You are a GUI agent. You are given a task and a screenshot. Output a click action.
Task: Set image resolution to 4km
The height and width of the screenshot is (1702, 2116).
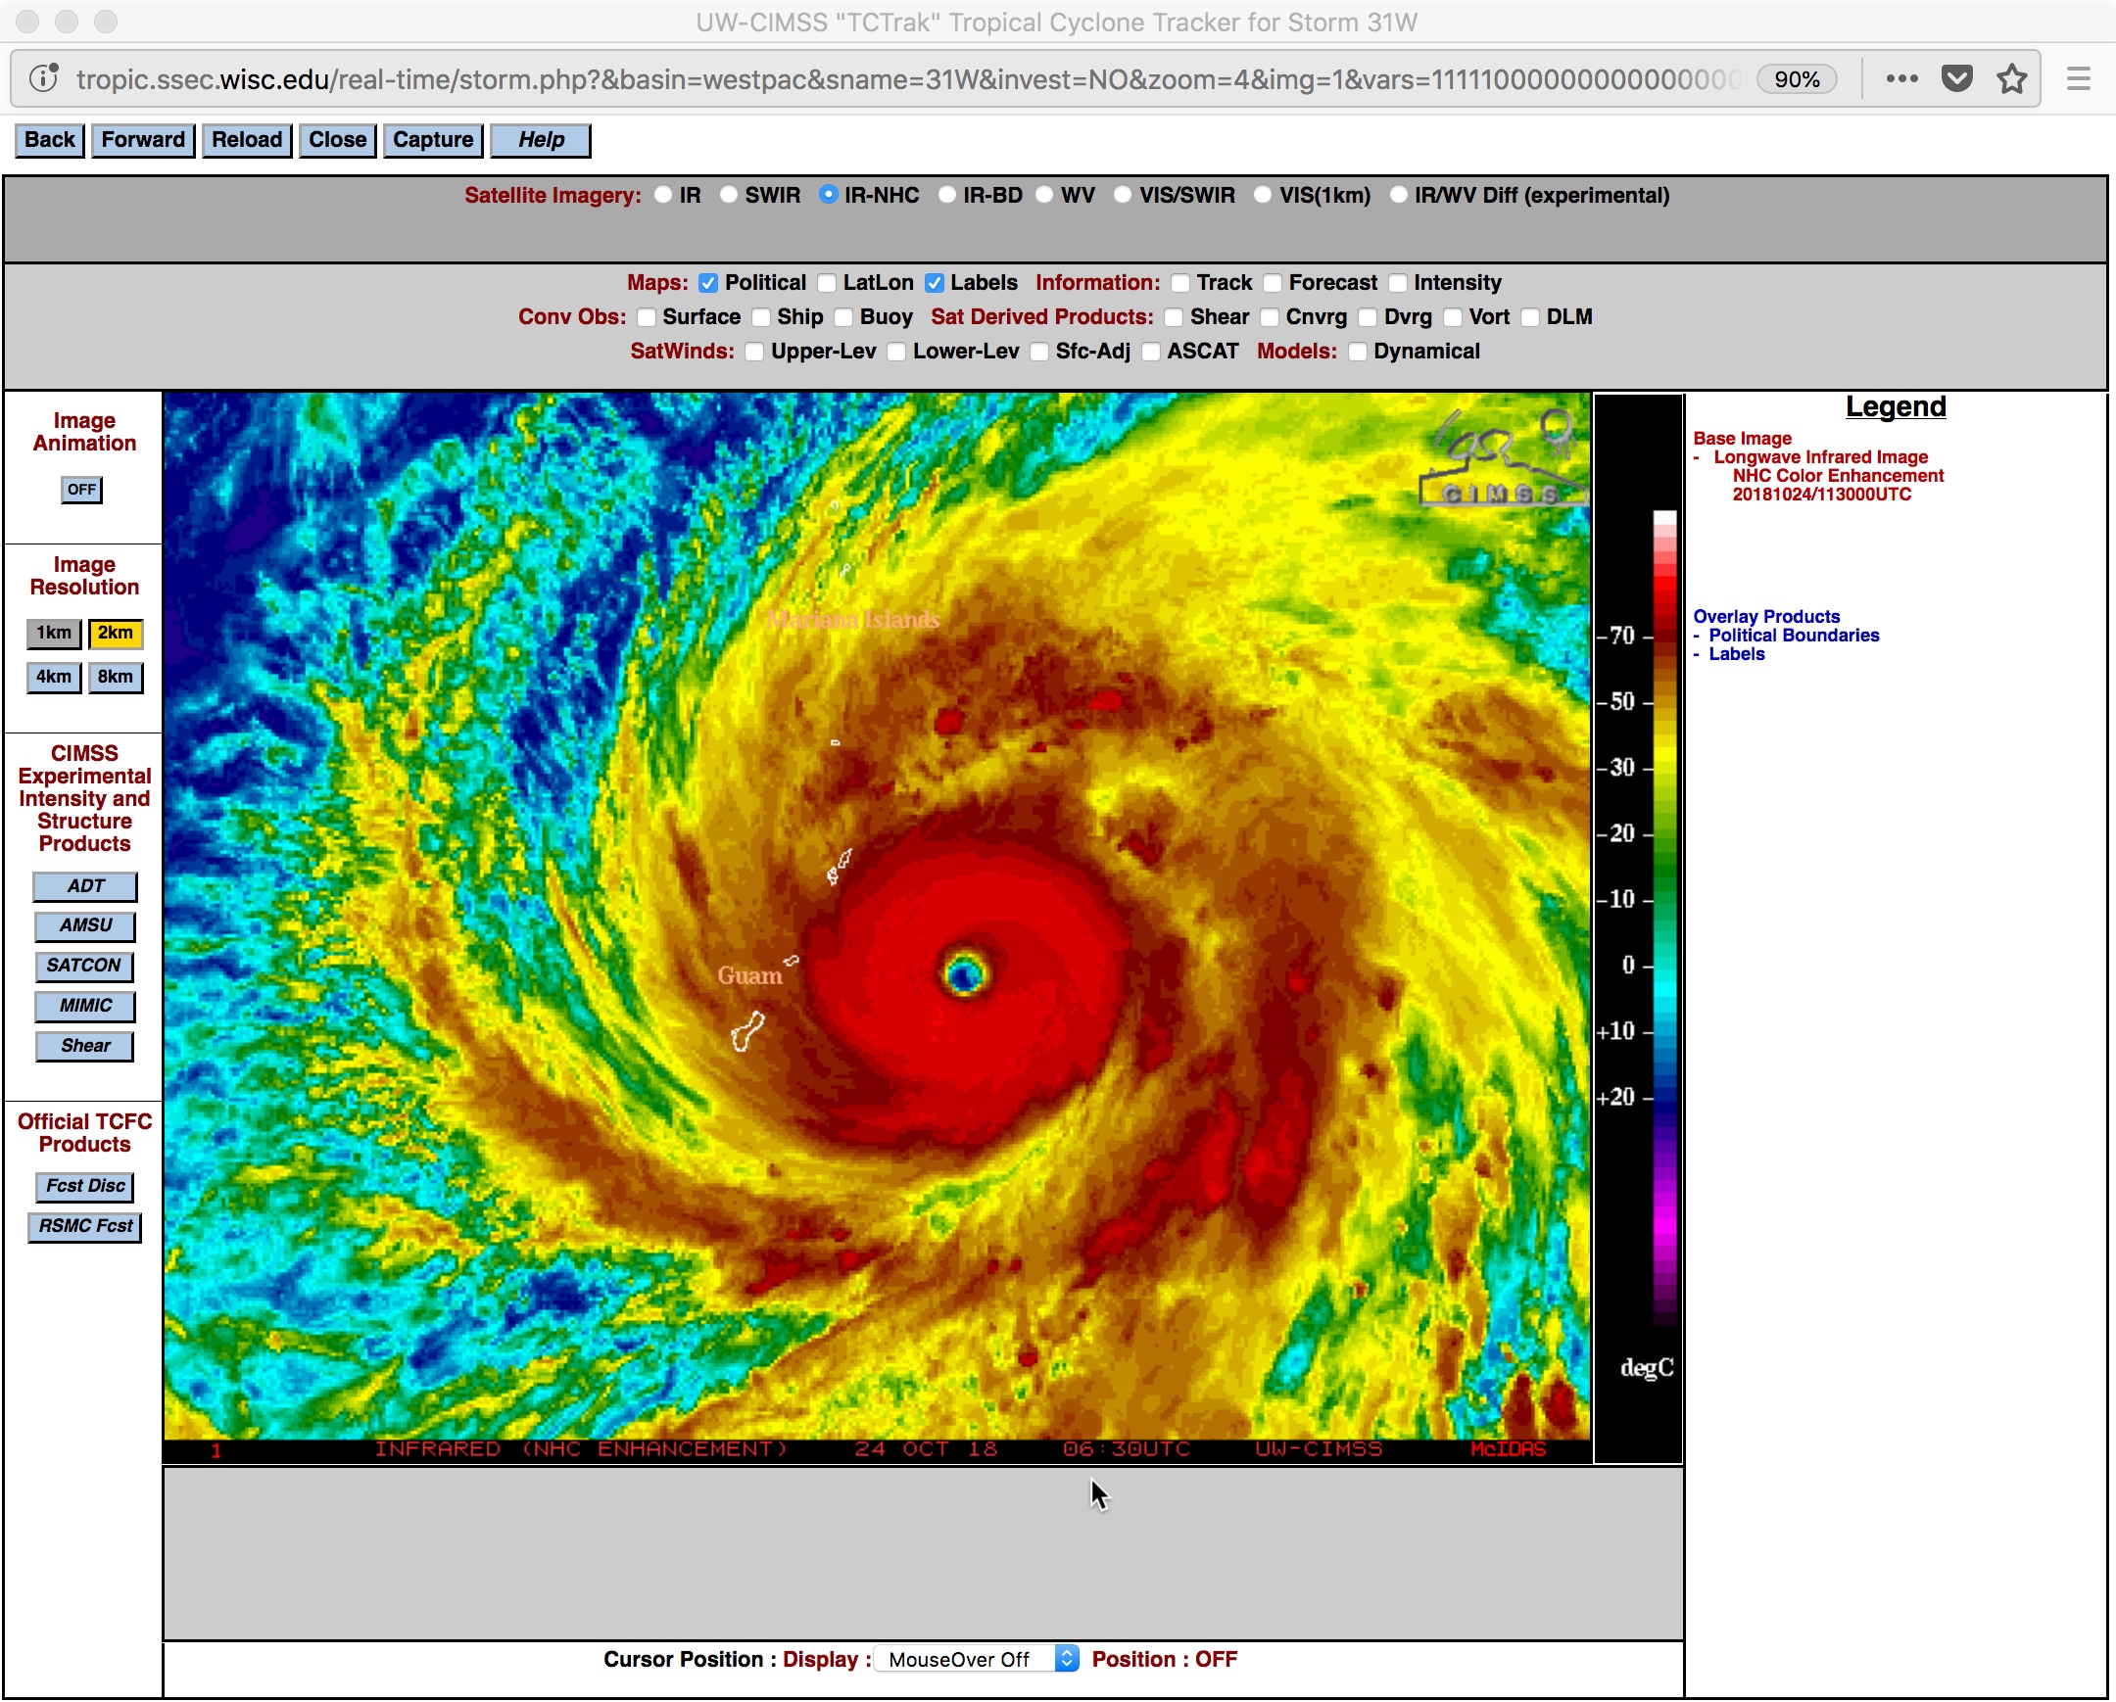point(53,677)
